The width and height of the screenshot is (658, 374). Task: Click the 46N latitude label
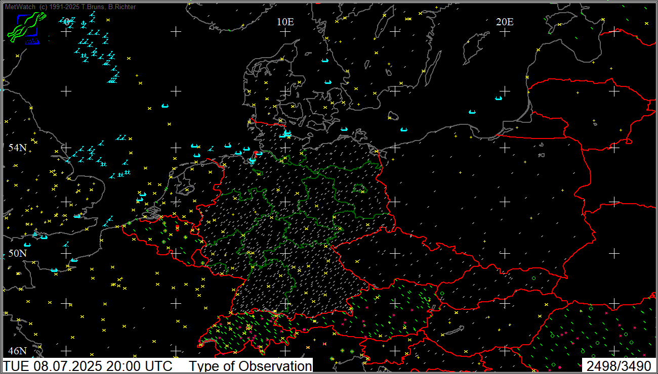pos(17,351)
